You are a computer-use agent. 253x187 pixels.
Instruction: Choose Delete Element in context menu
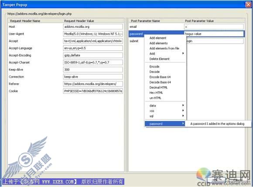(x=159, y=59)
